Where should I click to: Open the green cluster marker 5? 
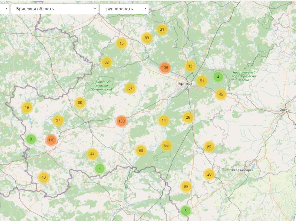click(x=185, y=211)
